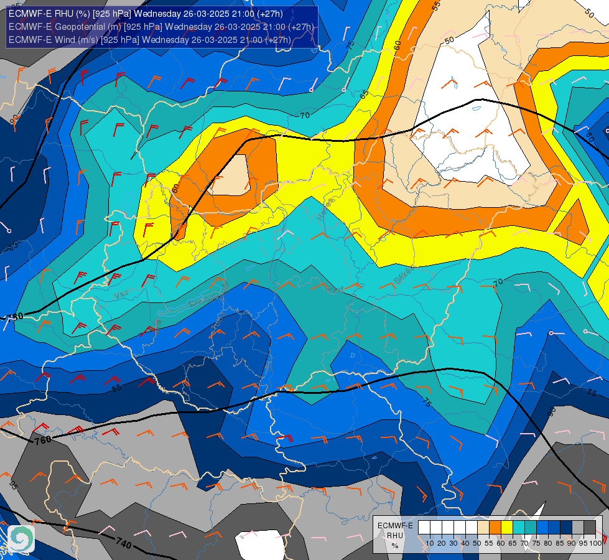Click the navy 85–90 legend swatch

click(x=566, y=528)
